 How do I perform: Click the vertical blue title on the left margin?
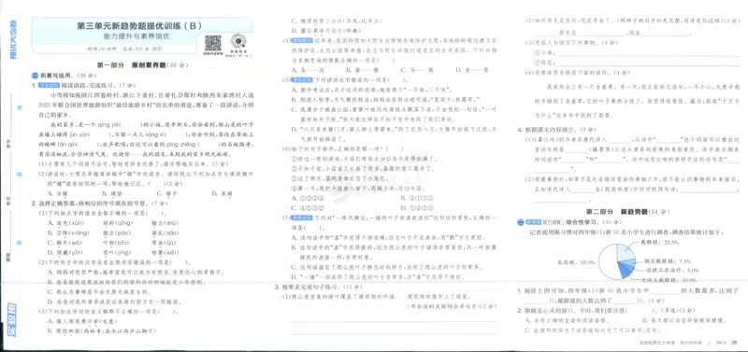tap(12, 40)
